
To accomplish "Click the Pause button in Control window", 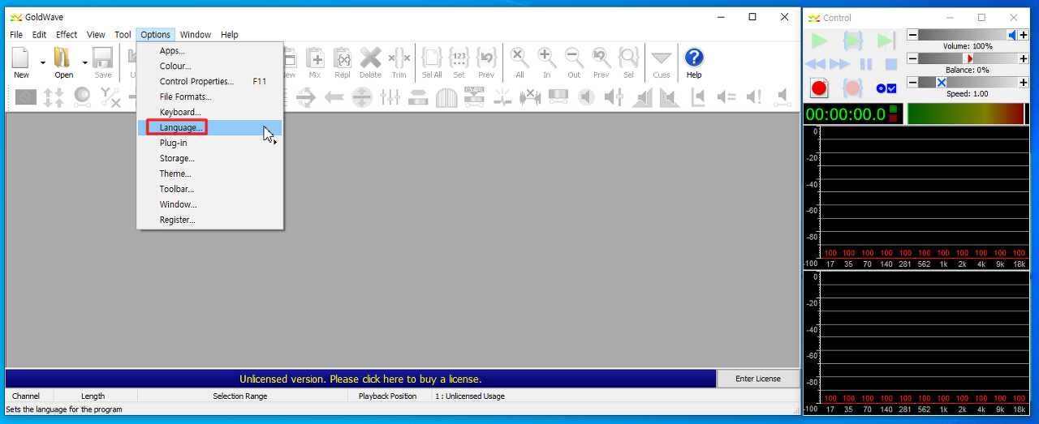I will (x=866, y=64).
